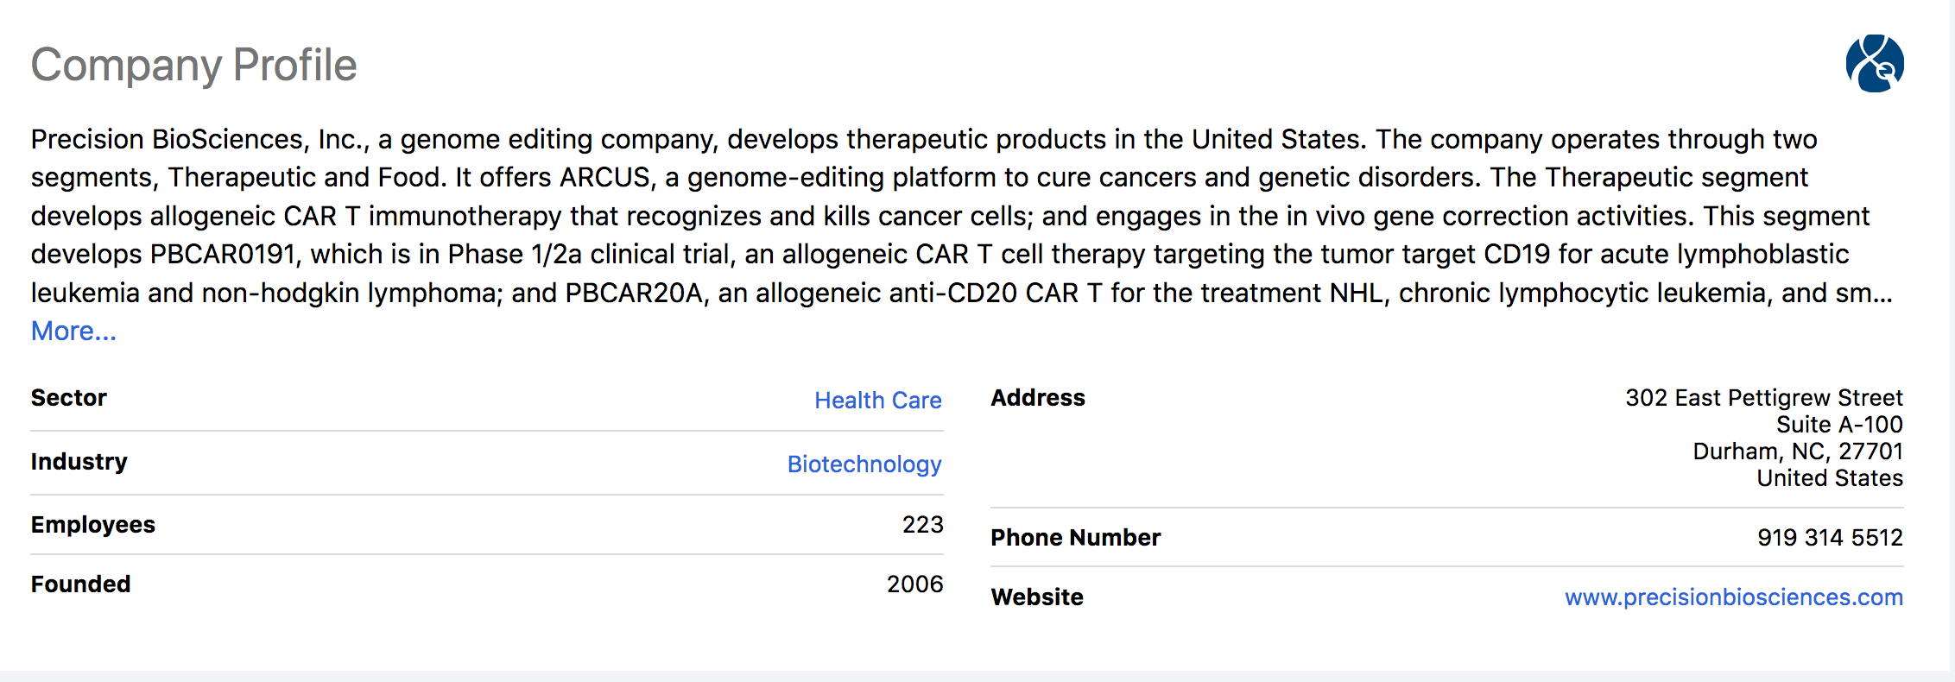Click the Suite A-100 address line
1955x682 pixels.
(1839, 425)
